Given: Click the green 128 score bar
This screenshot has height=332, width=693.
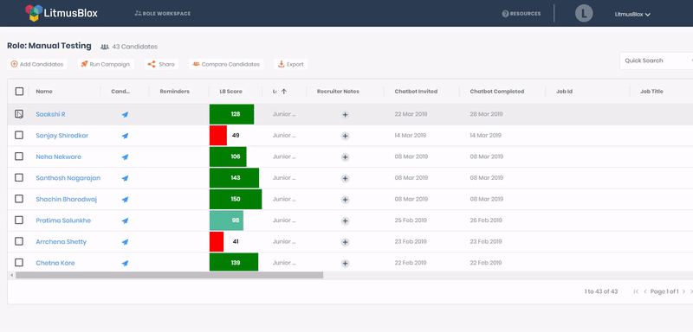Looking at the screenshot, I should pos(231,114).
